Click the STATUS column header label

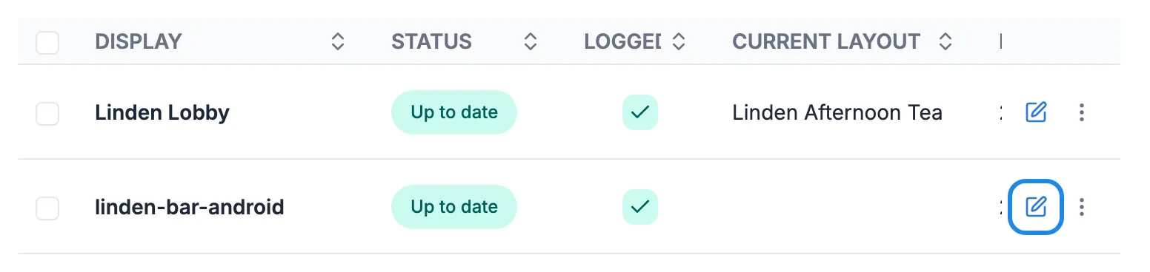click(432, 41)
